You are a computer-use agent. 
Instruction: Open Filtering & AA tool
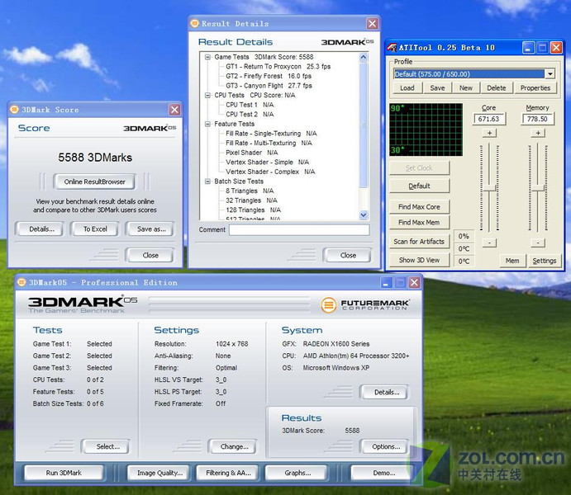pyautogui.click(x=228, y=473)
